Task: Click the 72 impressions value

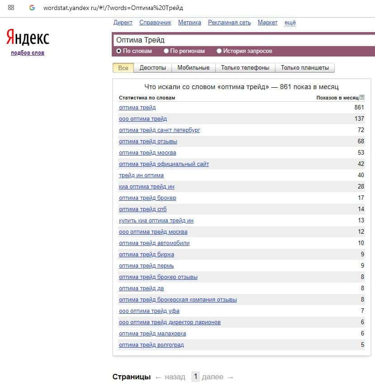Action: [x=361, y=130]
